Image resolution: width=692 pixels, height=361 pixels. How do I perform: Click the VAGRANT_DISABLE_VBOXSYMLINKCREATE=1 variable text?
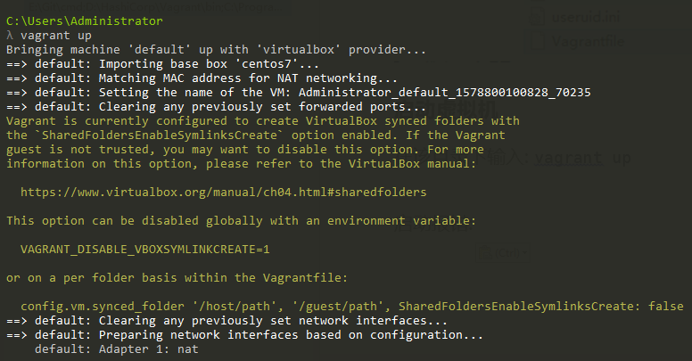144,249
